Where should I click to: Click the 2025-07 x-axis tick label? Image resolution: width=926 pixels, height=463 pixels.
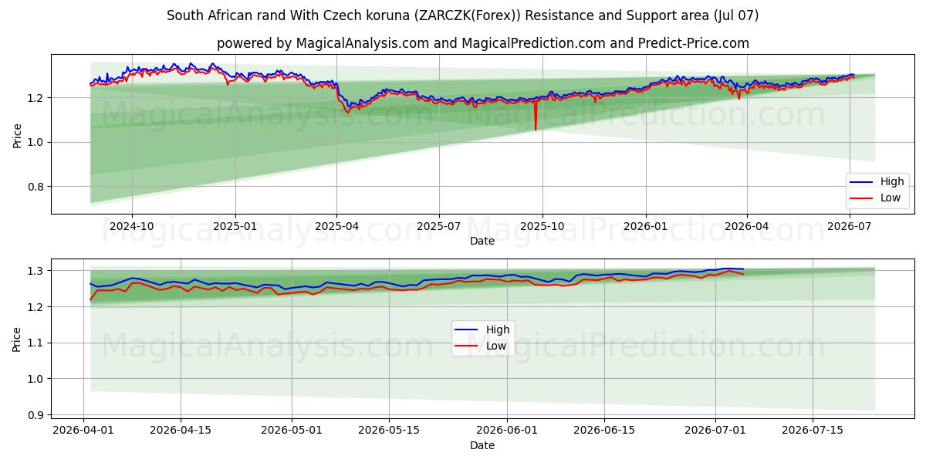pyautogui.click(x=439, y=226)
